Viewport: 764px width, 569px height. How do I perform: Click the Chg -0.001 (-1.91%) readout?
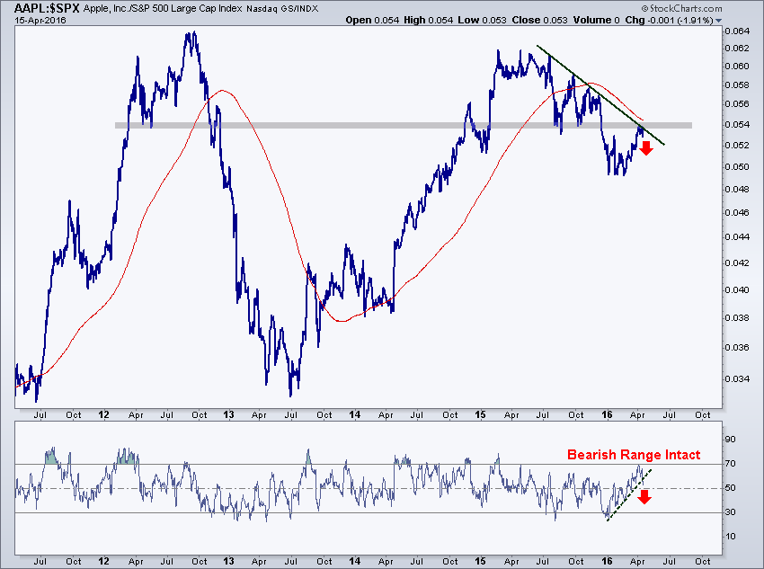pos(669,20)
